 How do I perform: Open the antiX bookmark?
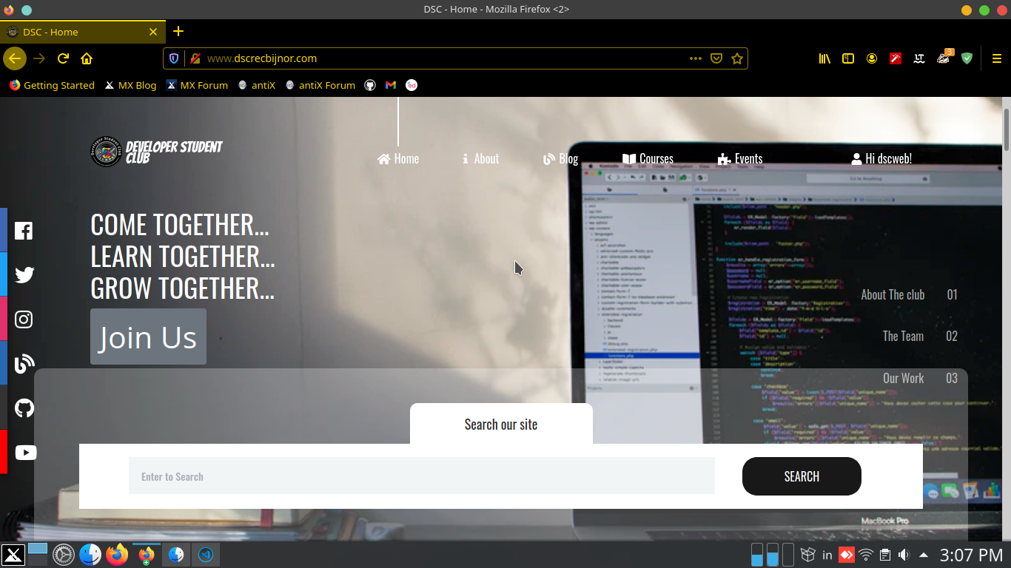(256, 85)
